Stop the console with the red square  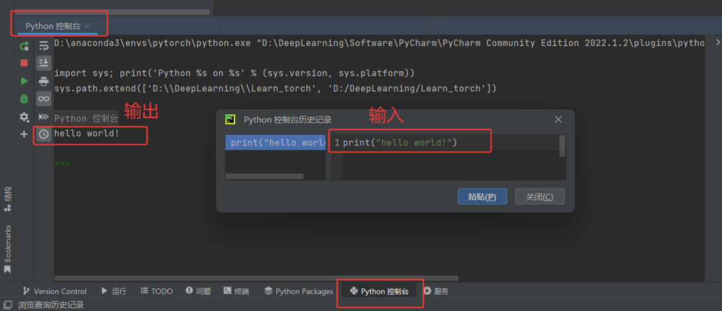point(24,63)
